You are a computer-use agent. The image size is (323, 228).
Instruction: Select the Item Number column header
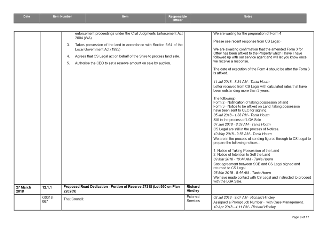(63, 16)
